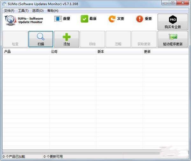
Task: Click the 次要 label text
Action: point(120,19)
